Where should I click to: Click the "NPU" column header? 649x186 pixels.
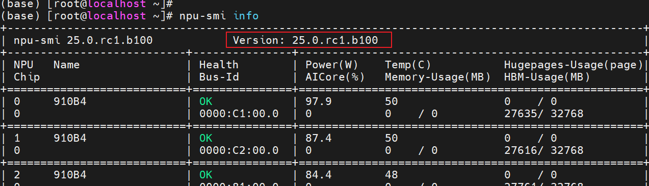coord(23,65)
